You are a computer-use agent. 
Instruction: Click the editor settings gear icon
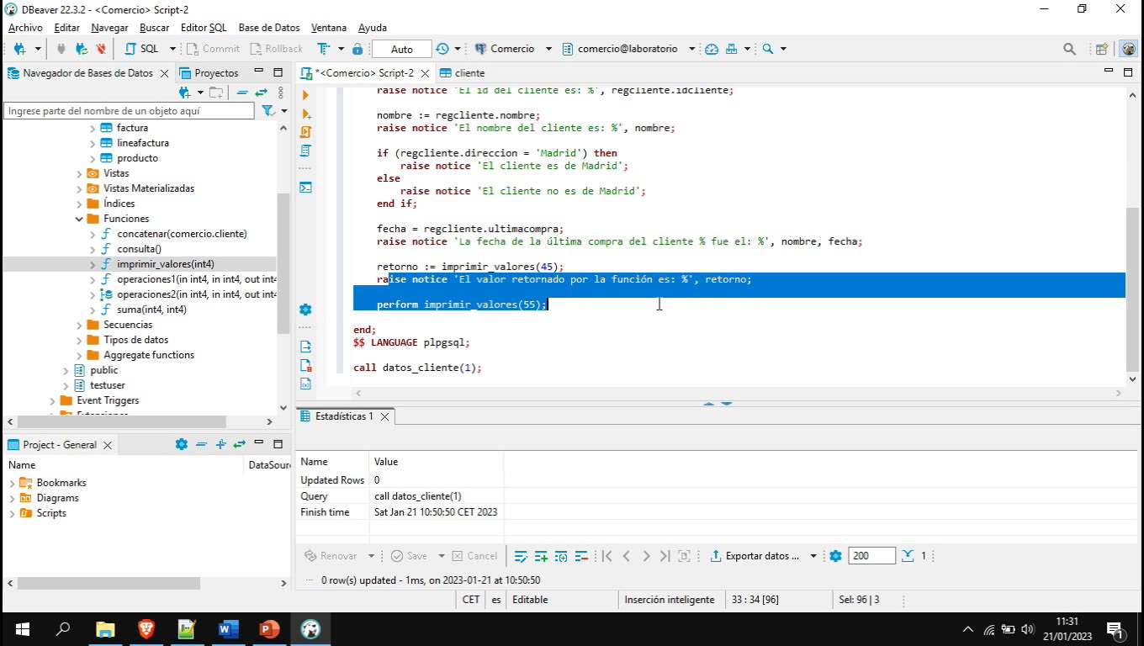point(305,310)
